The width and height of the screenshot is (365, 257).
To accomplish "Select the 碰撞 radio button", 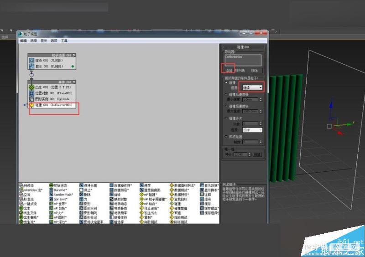I will (226, 82).
